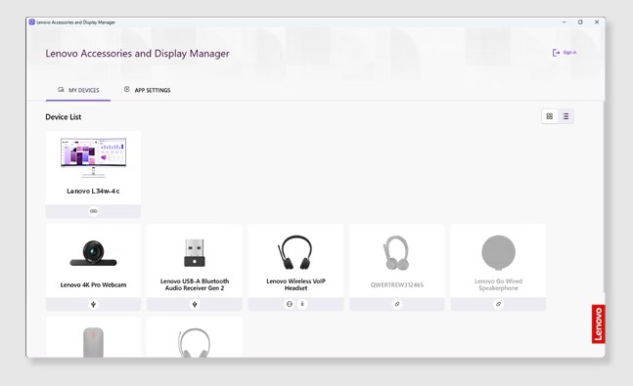This screenshot has height=386, width=633.
Task: Maximize the Lenovo Accessories window
Action: pyautogui.click(x=580, y=22)
